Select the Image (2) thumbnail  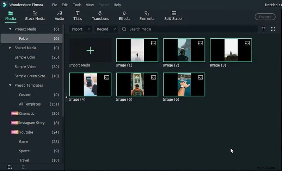tap(184, 50)
